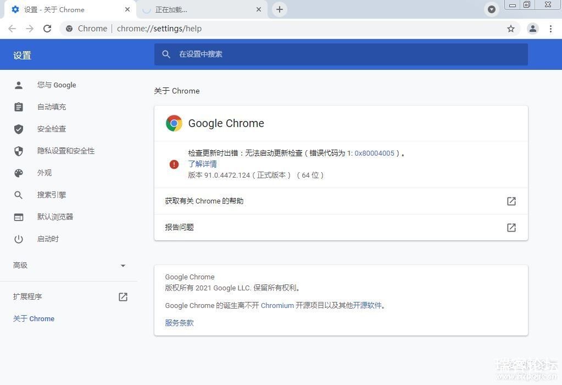The width and height of the screenshot is (562, 385).
Task: Click the version text 91.0.4472.124
Action: click(227, 175)
